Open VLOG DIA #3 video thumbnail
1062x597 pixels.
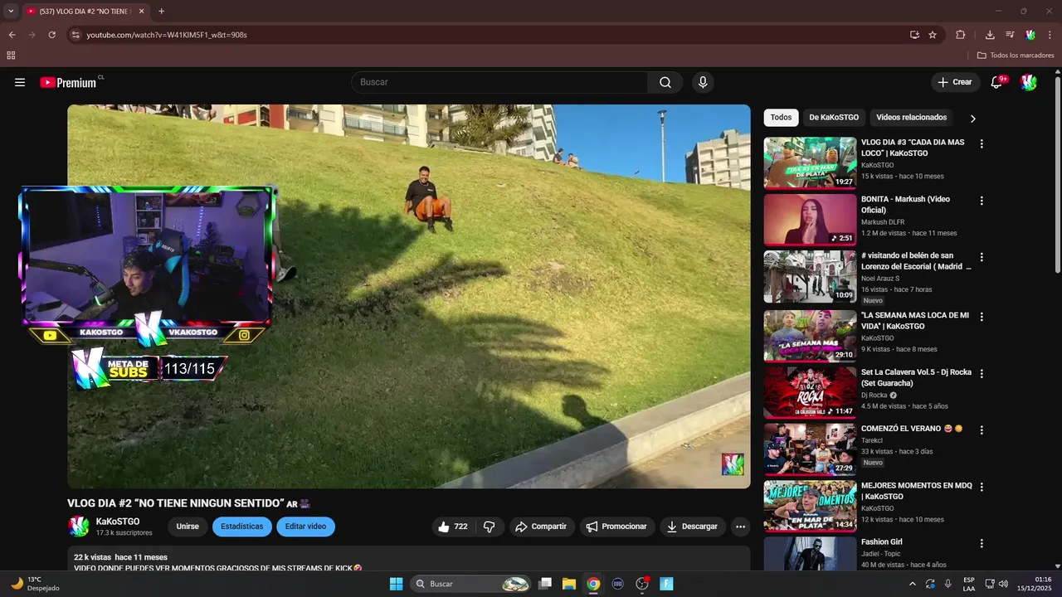coord(810,163)
